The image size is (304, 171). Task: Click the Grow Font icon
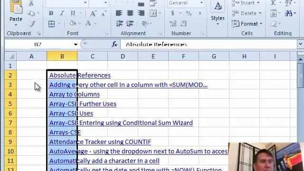pyautogui.click(x=93, y=13)
